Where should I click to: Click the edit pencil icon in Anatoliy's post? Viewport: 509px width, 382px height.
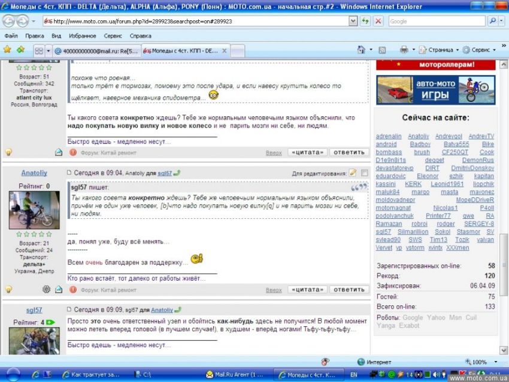click(353, 173)
